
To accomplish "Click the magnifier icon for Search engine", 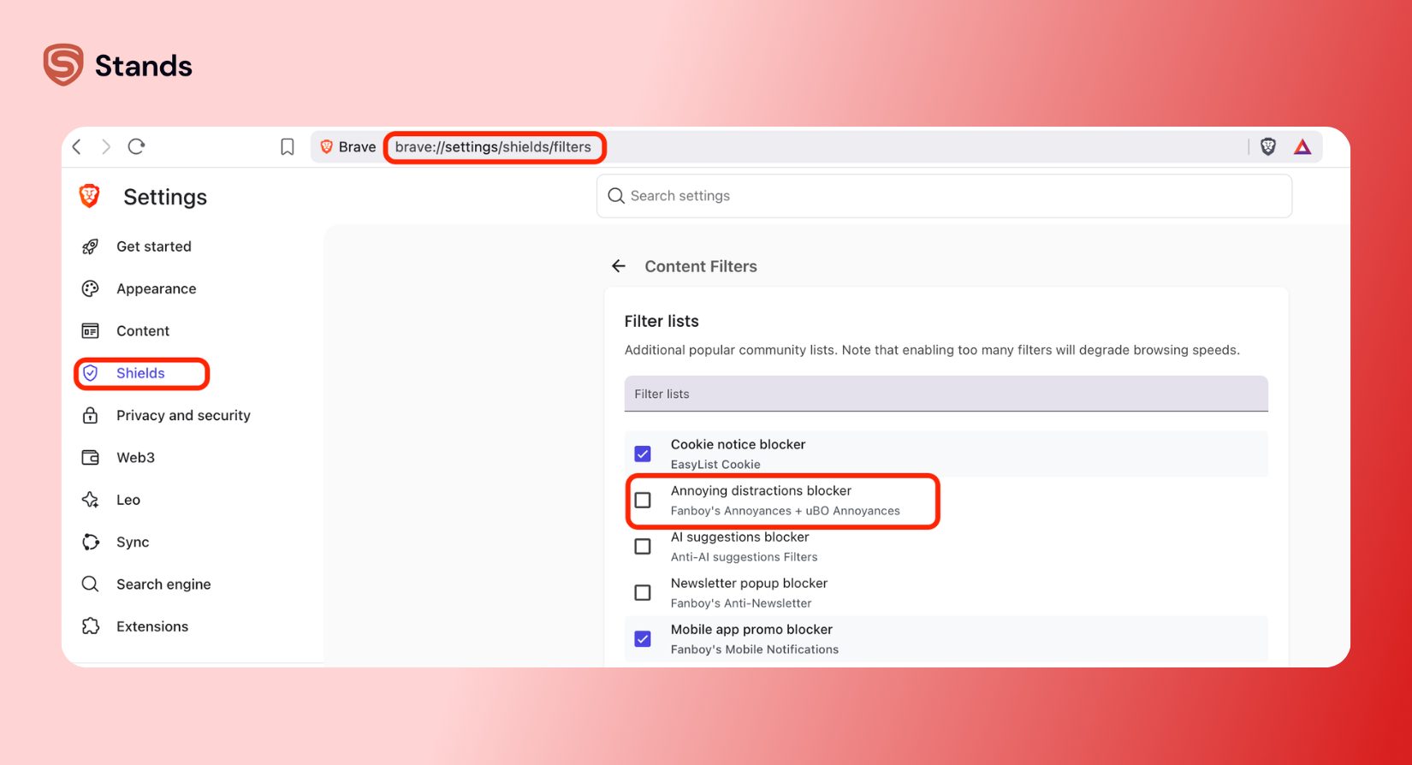I will [x=90, y=584].
